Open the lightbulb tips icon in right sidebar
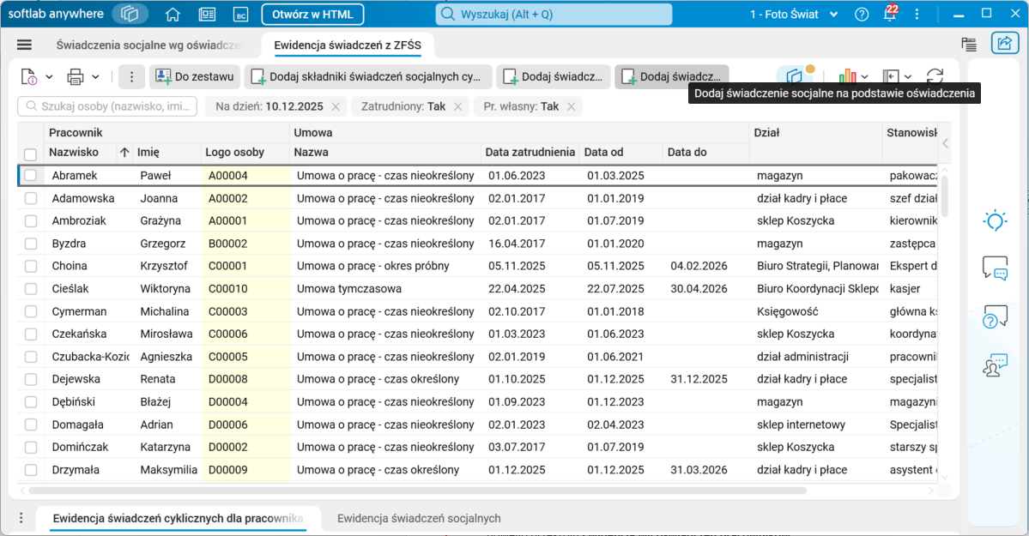1029x536 pixels. click(995, 220)
